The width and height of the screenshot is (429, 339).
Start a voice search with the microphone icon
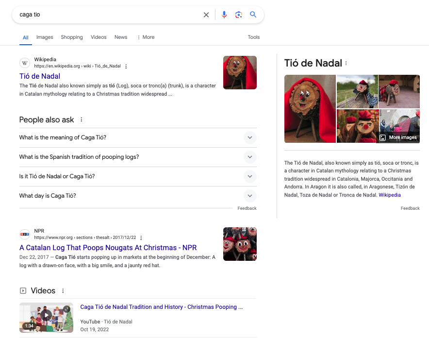point(224,15)
